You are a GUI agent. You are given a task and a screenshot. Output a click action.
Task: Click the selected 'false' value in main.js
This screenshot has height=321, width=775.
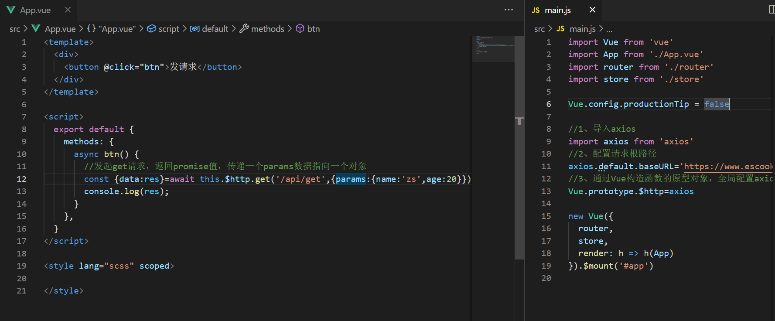point(717,104)
